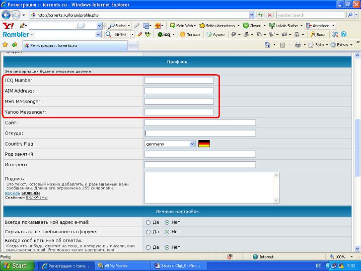Expand the Suche button dropdown arrow
The image size is (361, 271).
coord(129,26)
